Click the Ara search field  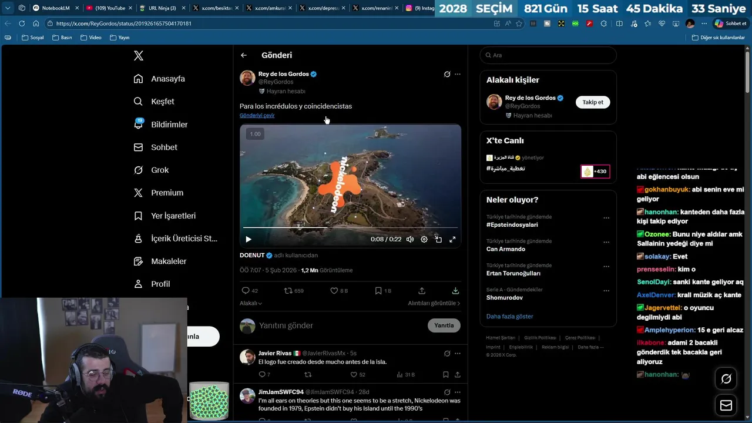pos(548,55)
